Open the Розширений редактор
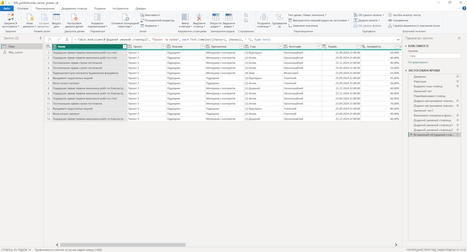Viewport: 467px width, 252px height. [x=157, y=20]
